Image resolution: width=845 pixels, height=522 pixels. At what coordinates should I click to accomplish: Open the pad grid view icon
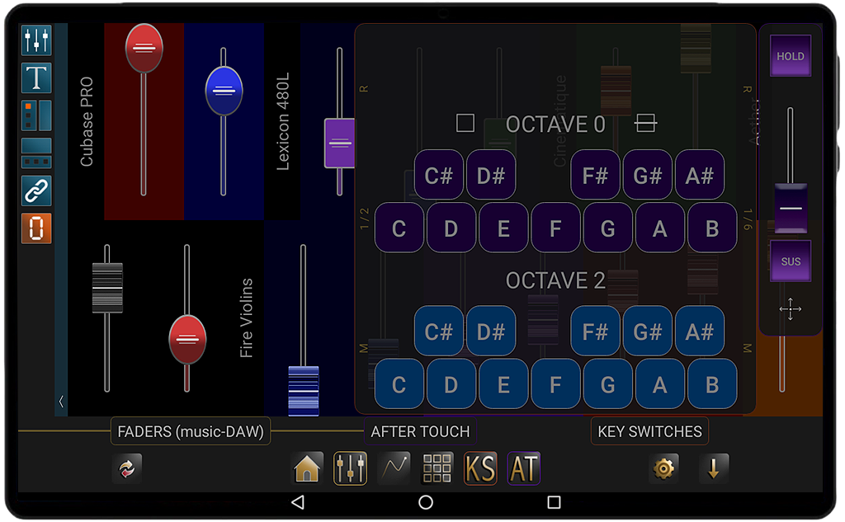437,468
